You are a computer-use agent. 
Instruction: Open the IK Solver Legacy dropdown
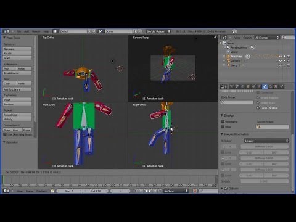point(267,141)
